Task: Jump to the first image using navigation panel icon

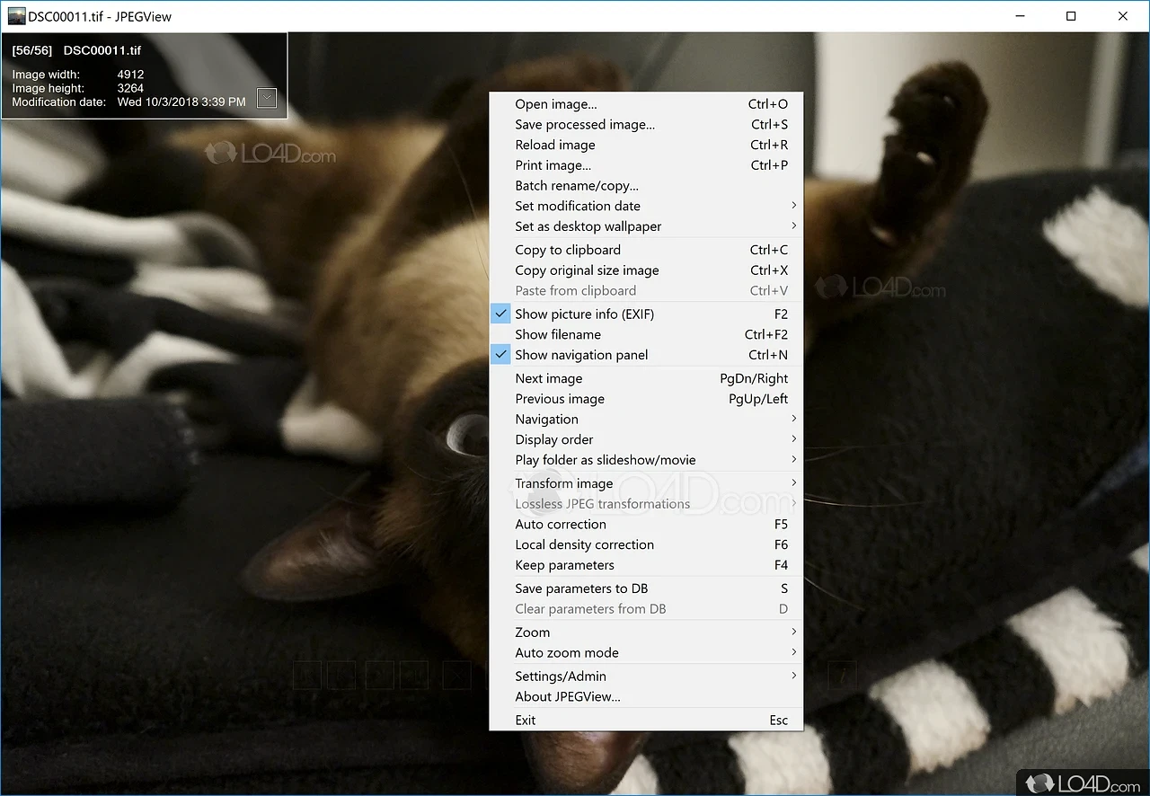Action: [x=307, y=675]
